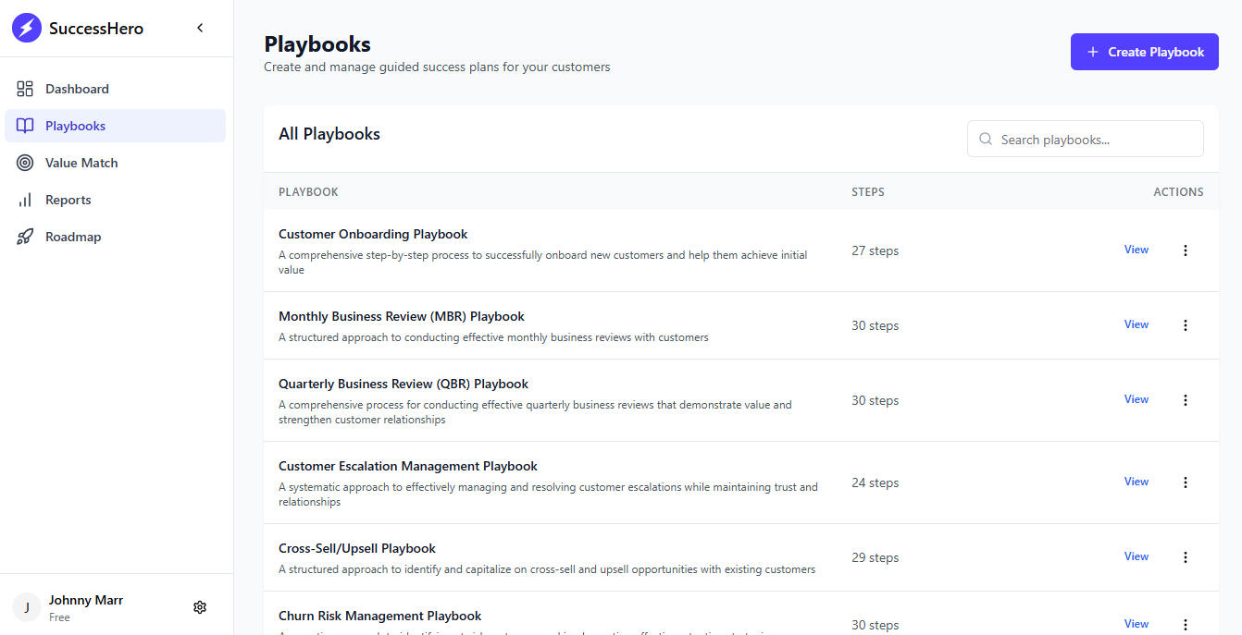Open settings gear next to Johnny Marr
Screen dimensions: 1242x635
[200, 607]
